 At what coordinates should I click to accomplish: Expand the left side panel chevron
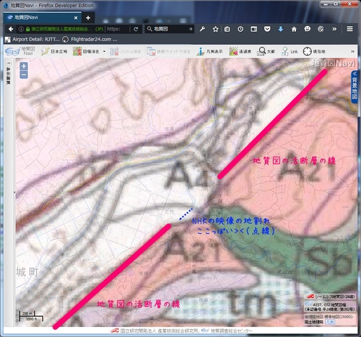tap(9, 63)
